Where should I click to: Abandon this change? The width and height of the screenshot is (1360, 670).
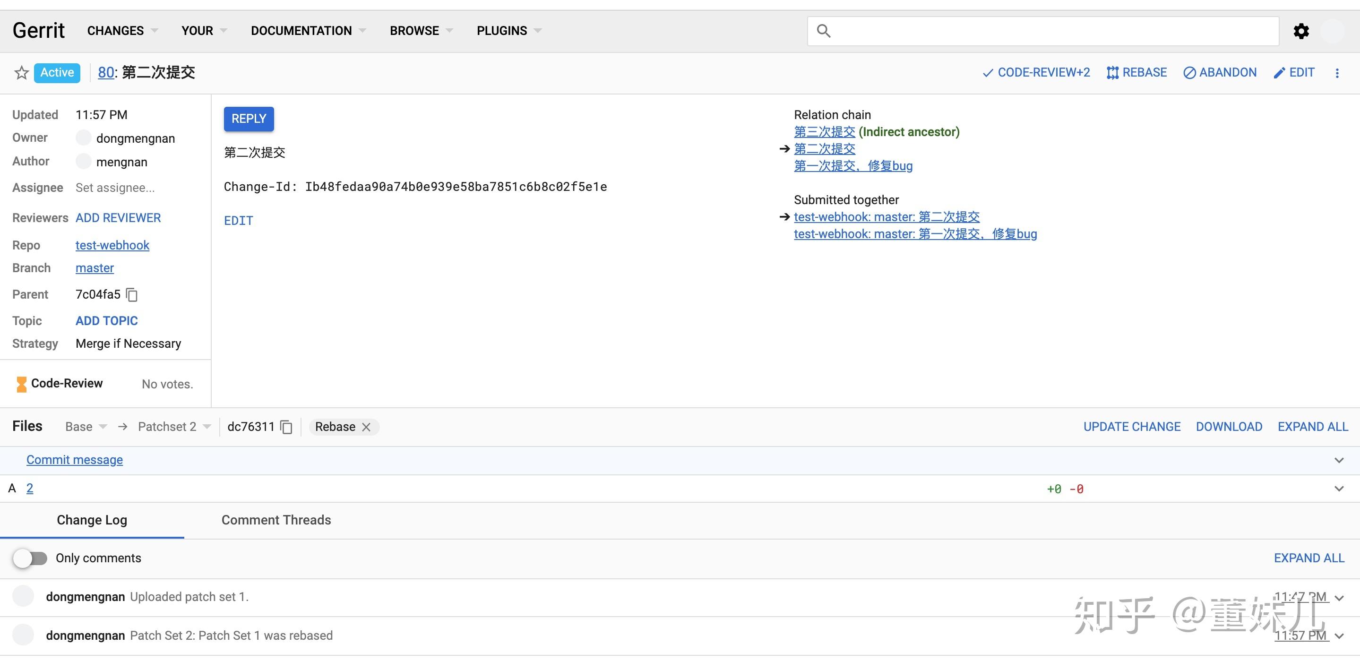(x=1220, y=72)
